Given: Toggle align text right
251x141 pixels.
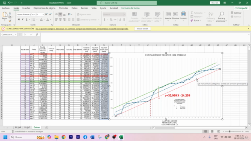Looking at the screenshot, I should point(64,20).
